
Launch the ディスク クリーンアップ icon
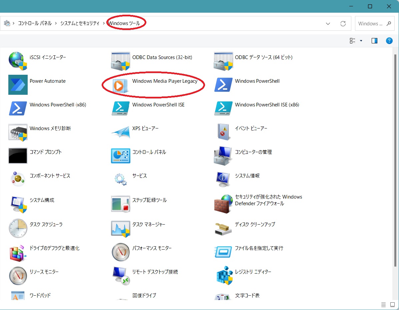(223, 229)
